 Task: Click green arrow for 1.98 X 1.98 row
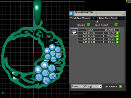[118, 33]
